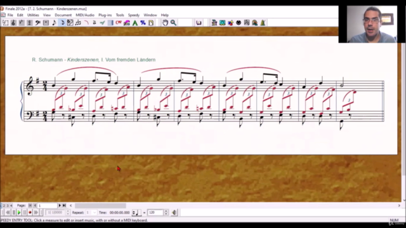Go to the next page

(60, 205)
